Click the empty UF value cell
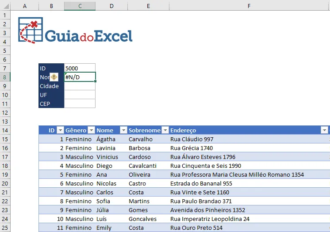330x232 pixels. point(80,95)
